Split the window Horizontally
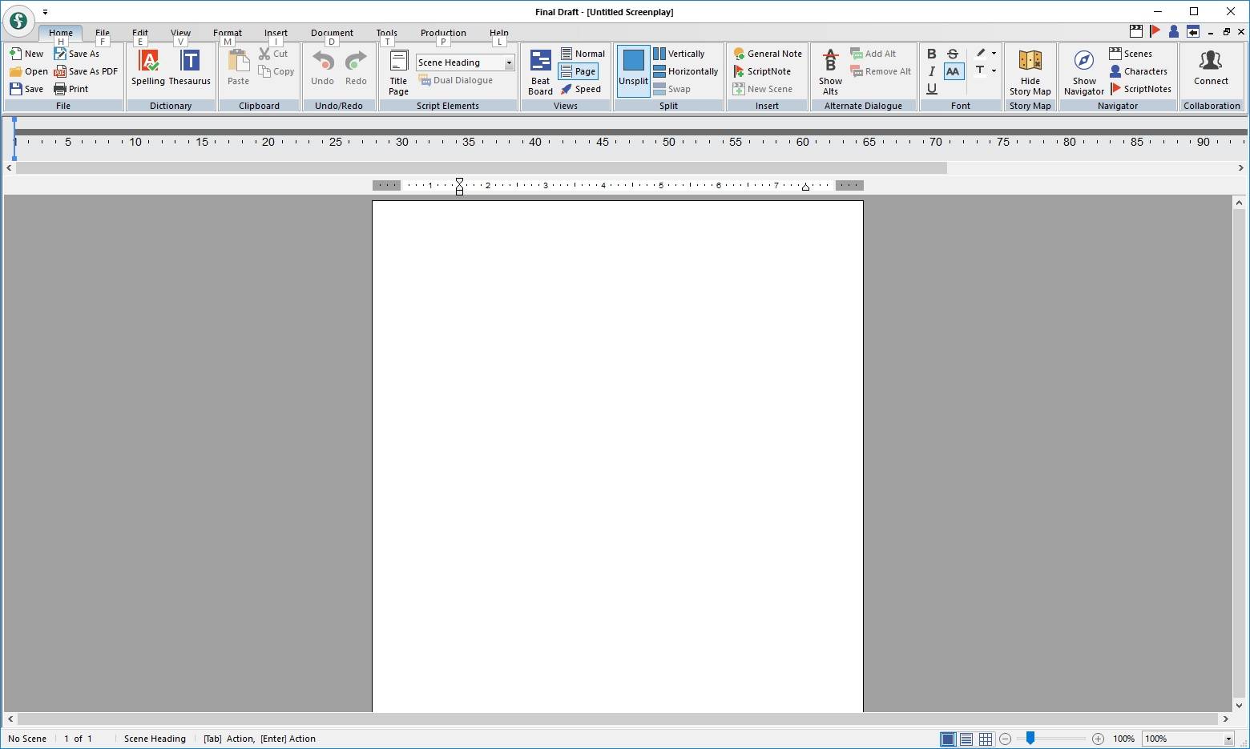The image size is (1250, 749). (686, 71)
